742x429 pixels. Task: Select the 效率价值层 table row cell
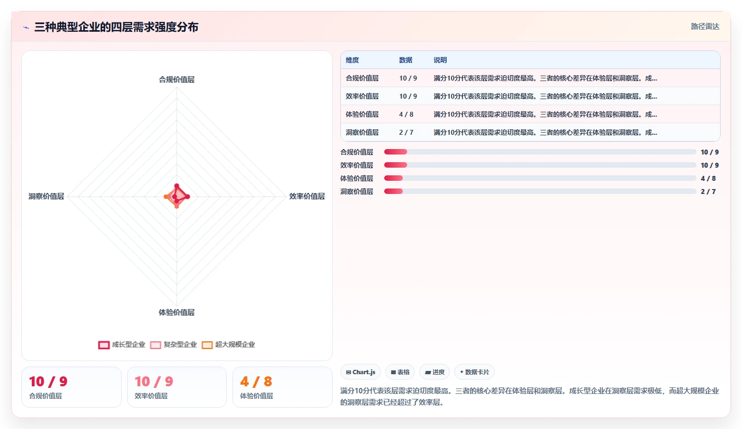(x=362, y=96)
